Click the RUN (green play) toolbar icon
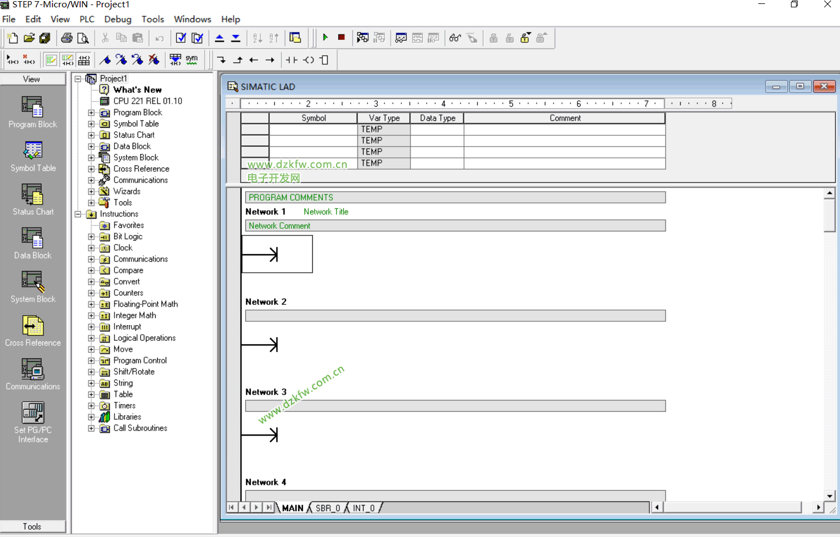Viewport: 840px width, 537px height. point(325,38)
